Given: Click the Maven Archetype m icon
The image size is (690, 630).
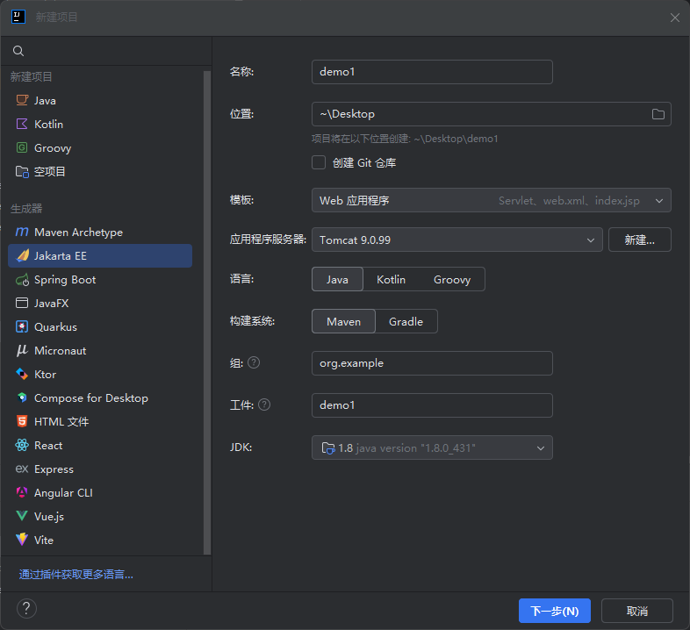Looking at the screenshot, I should tap(22, 232).
